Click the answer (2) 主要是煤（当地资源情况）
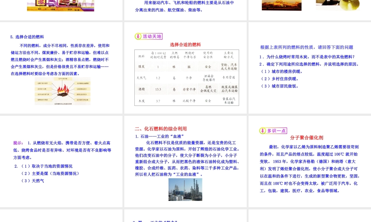Image resolution: width=371 pixels, height=222 pixels. (50, 174)
